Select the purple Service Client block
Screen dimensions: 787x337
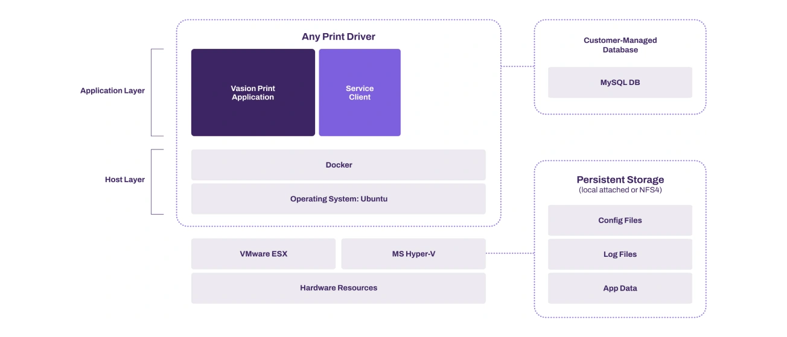click(359, 93)
